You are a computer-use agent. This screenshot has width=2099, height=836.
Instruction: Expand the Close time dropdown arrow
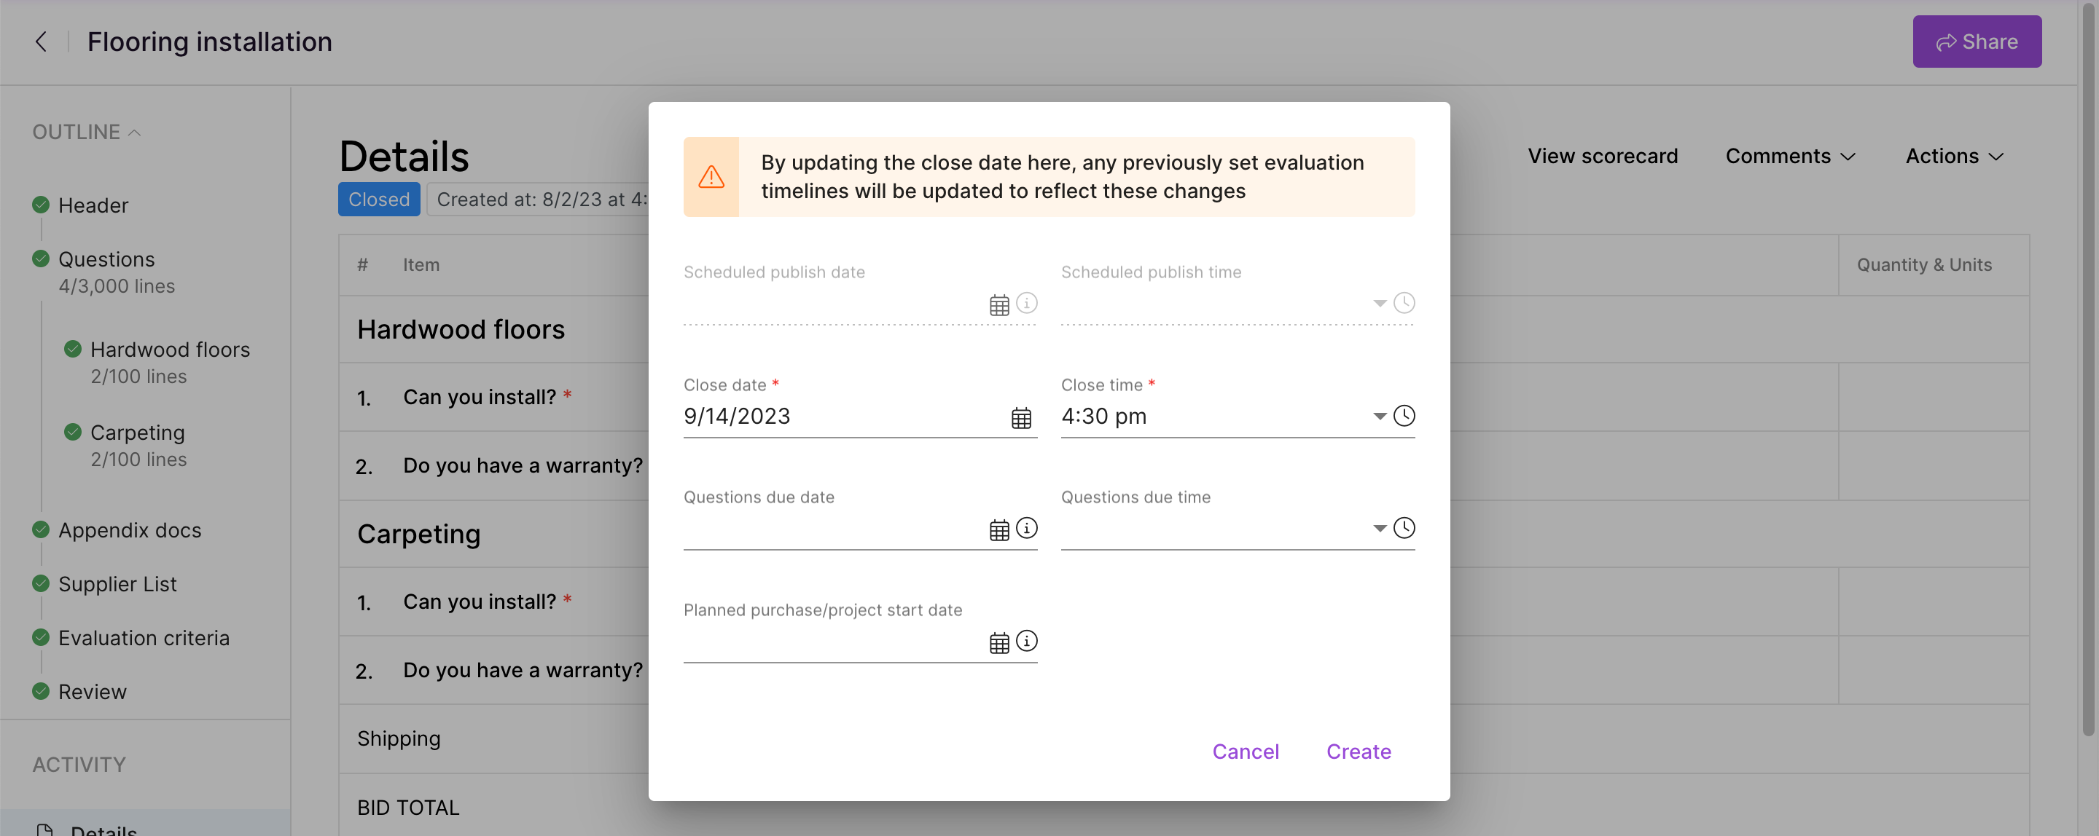tap(1380, 416)
